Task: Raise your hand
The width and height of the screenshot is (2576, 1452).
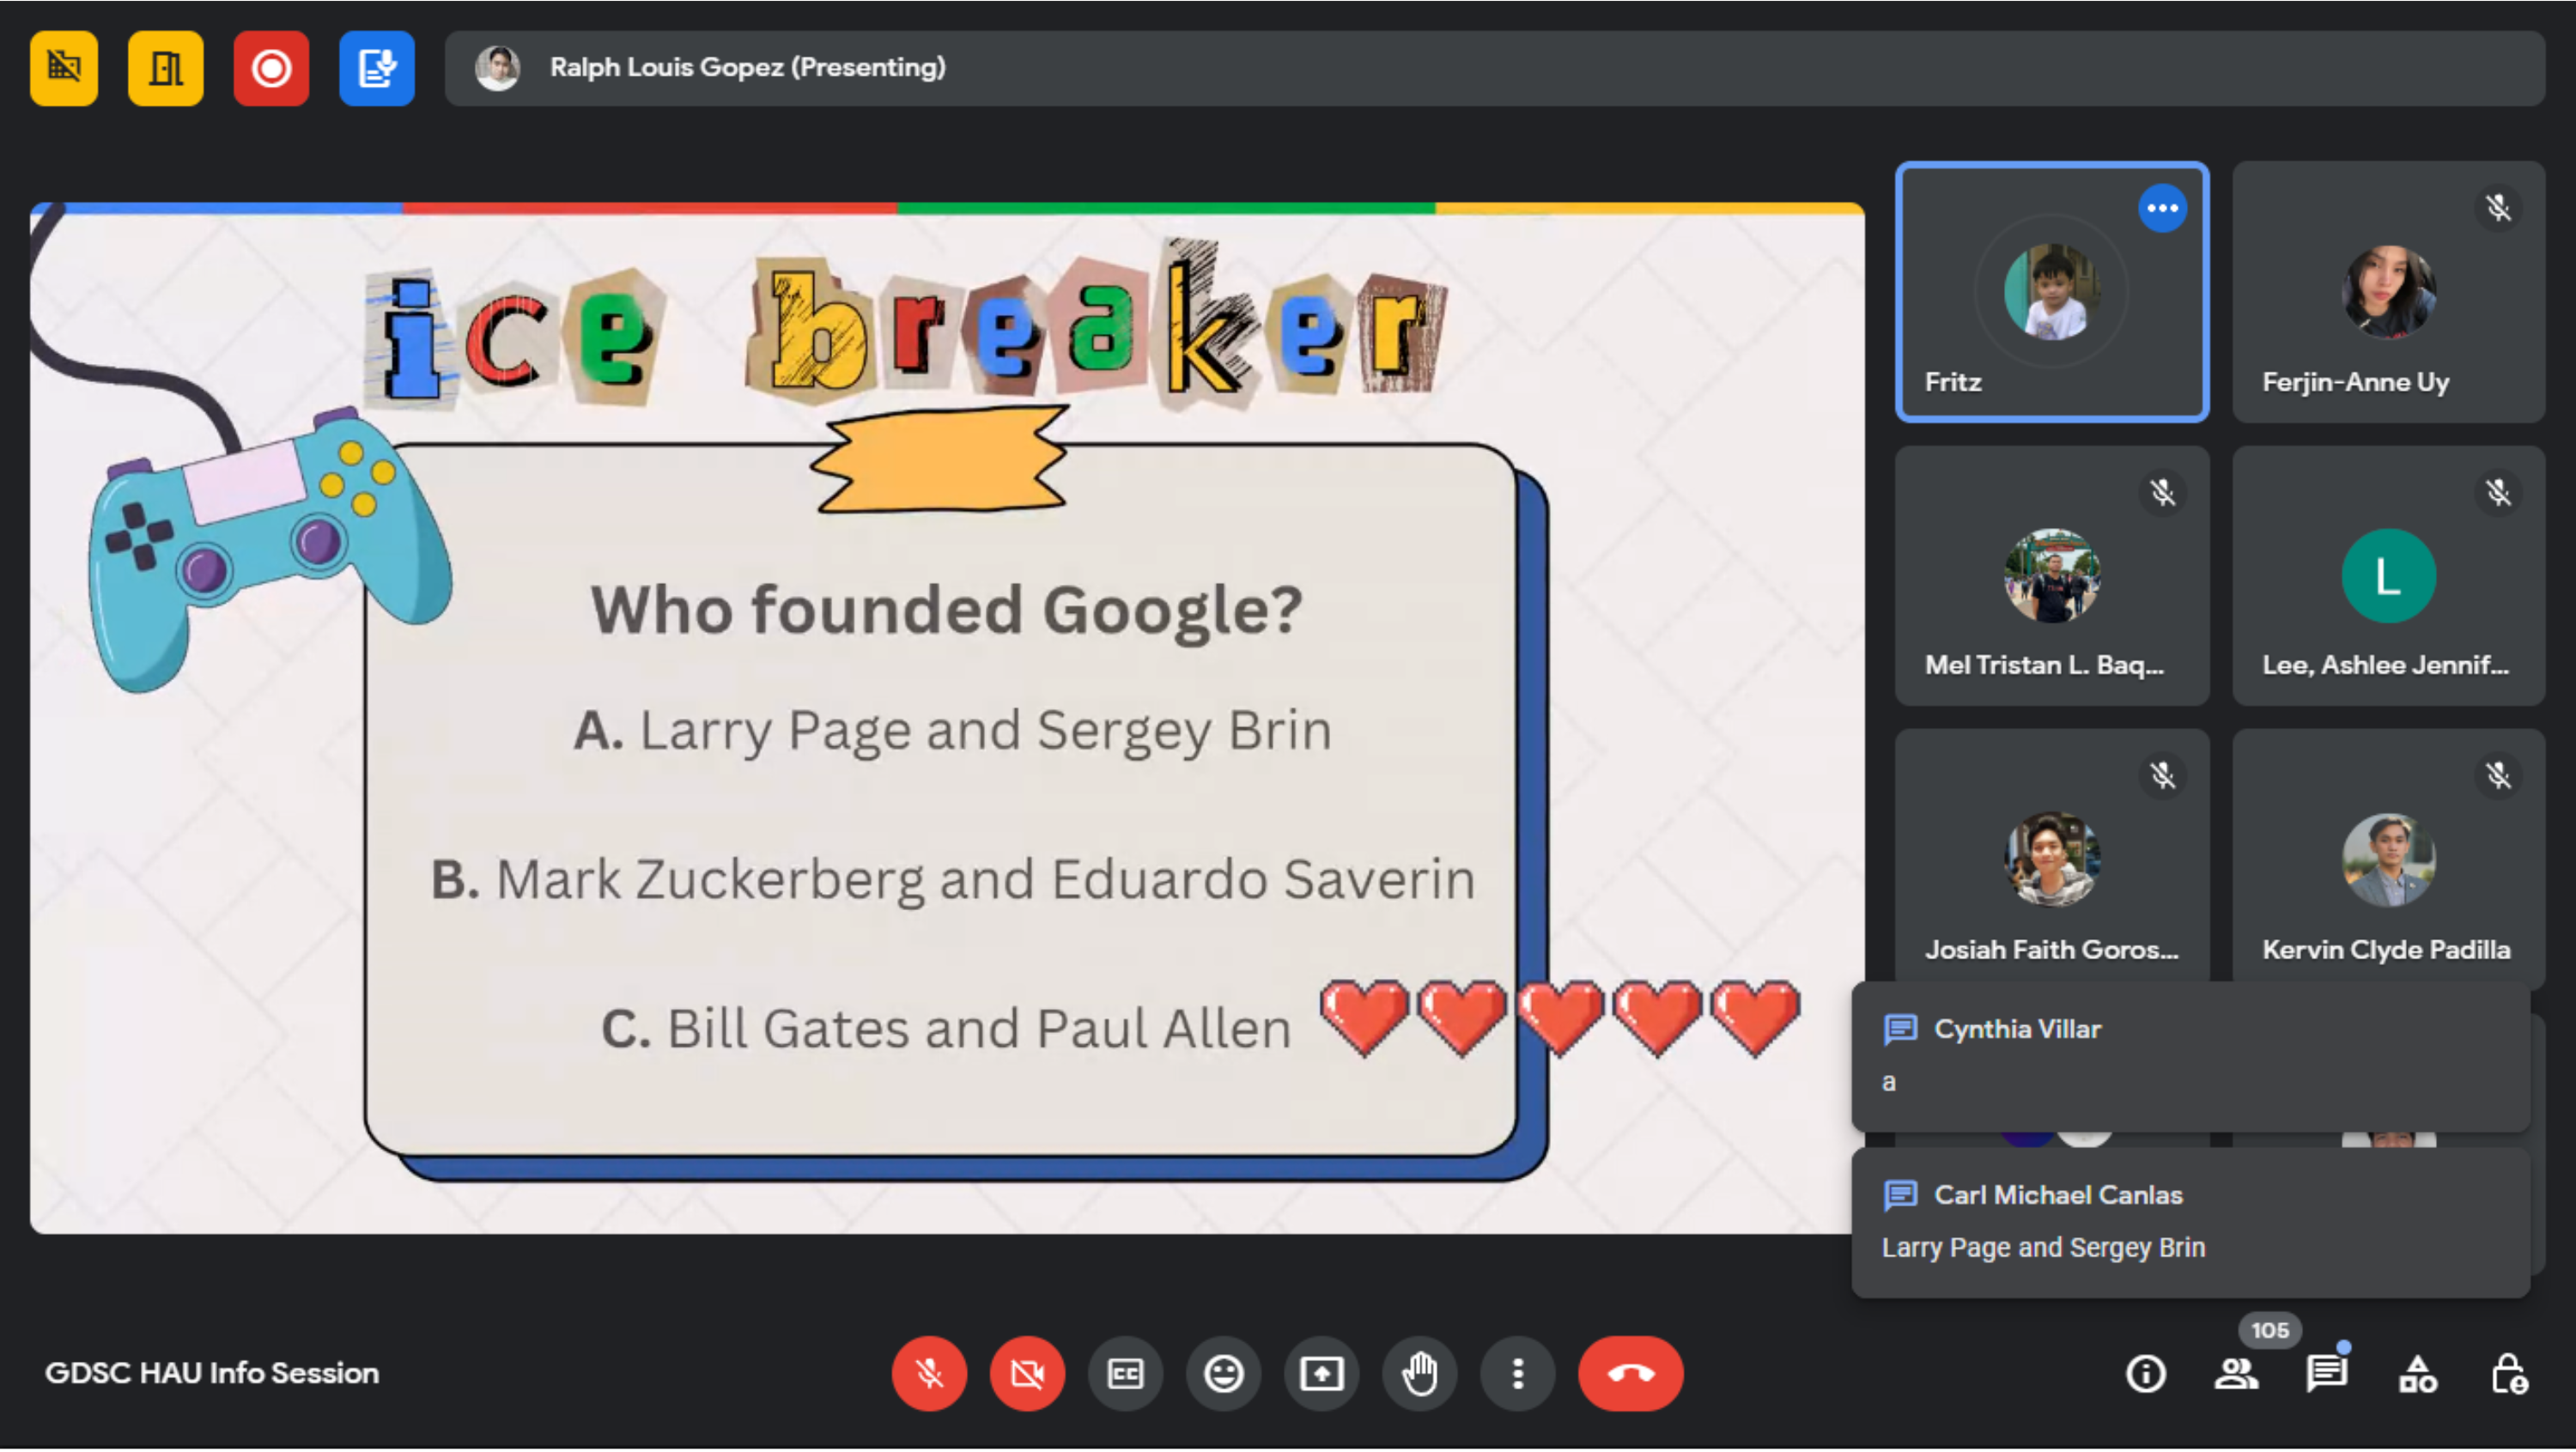Action: 1419,1374
